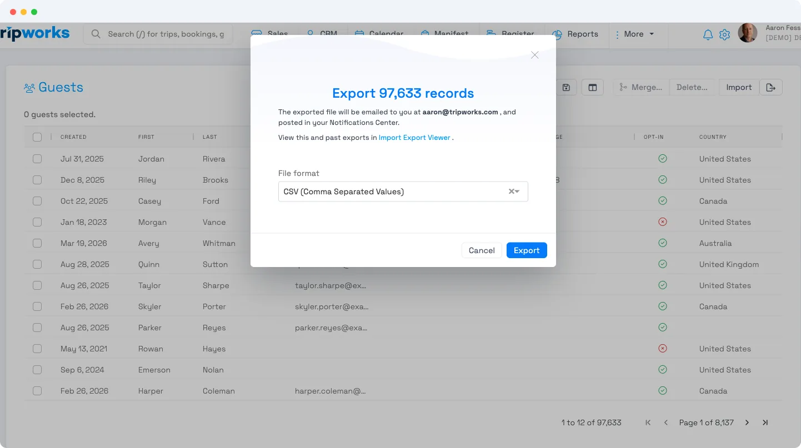801x448 pixels.
Task: Click the United Kingdom country cell
Action: point(729,264)
